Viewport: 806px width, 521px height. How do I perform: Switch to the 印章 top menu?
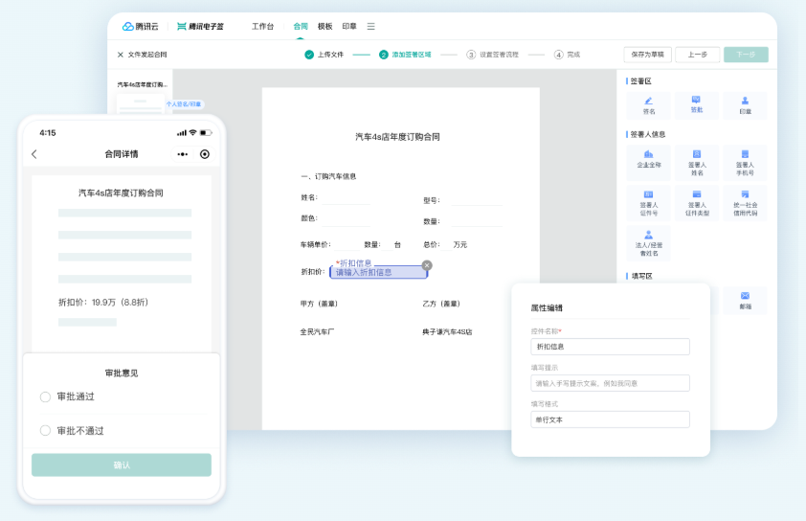pyautogui.click(x=349, y=26)
